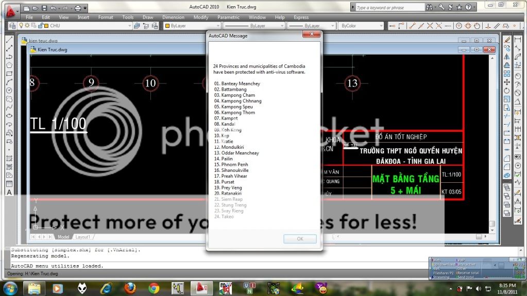Image resolution: width=527 pixels, height=296 pixels.
Task: Select the Polygon draw tool
Action: pyautogui.click(x=9, y=65)
